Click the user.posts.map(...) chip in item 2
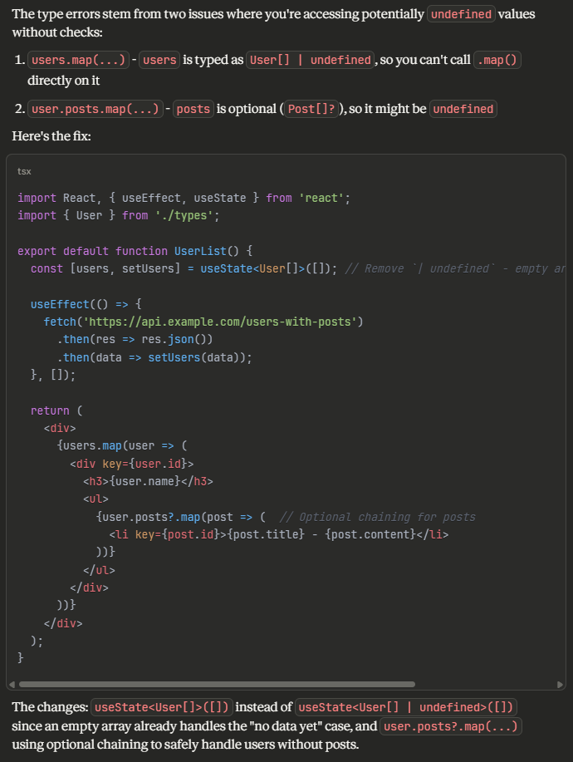 point(91,109)
